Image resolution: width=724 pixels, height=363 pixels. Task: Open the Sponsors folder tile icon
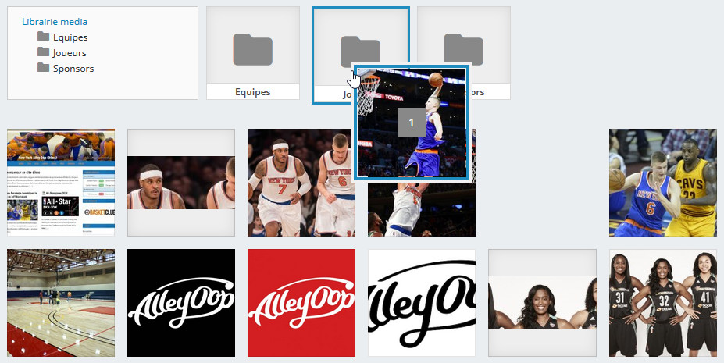click(464, 49)
